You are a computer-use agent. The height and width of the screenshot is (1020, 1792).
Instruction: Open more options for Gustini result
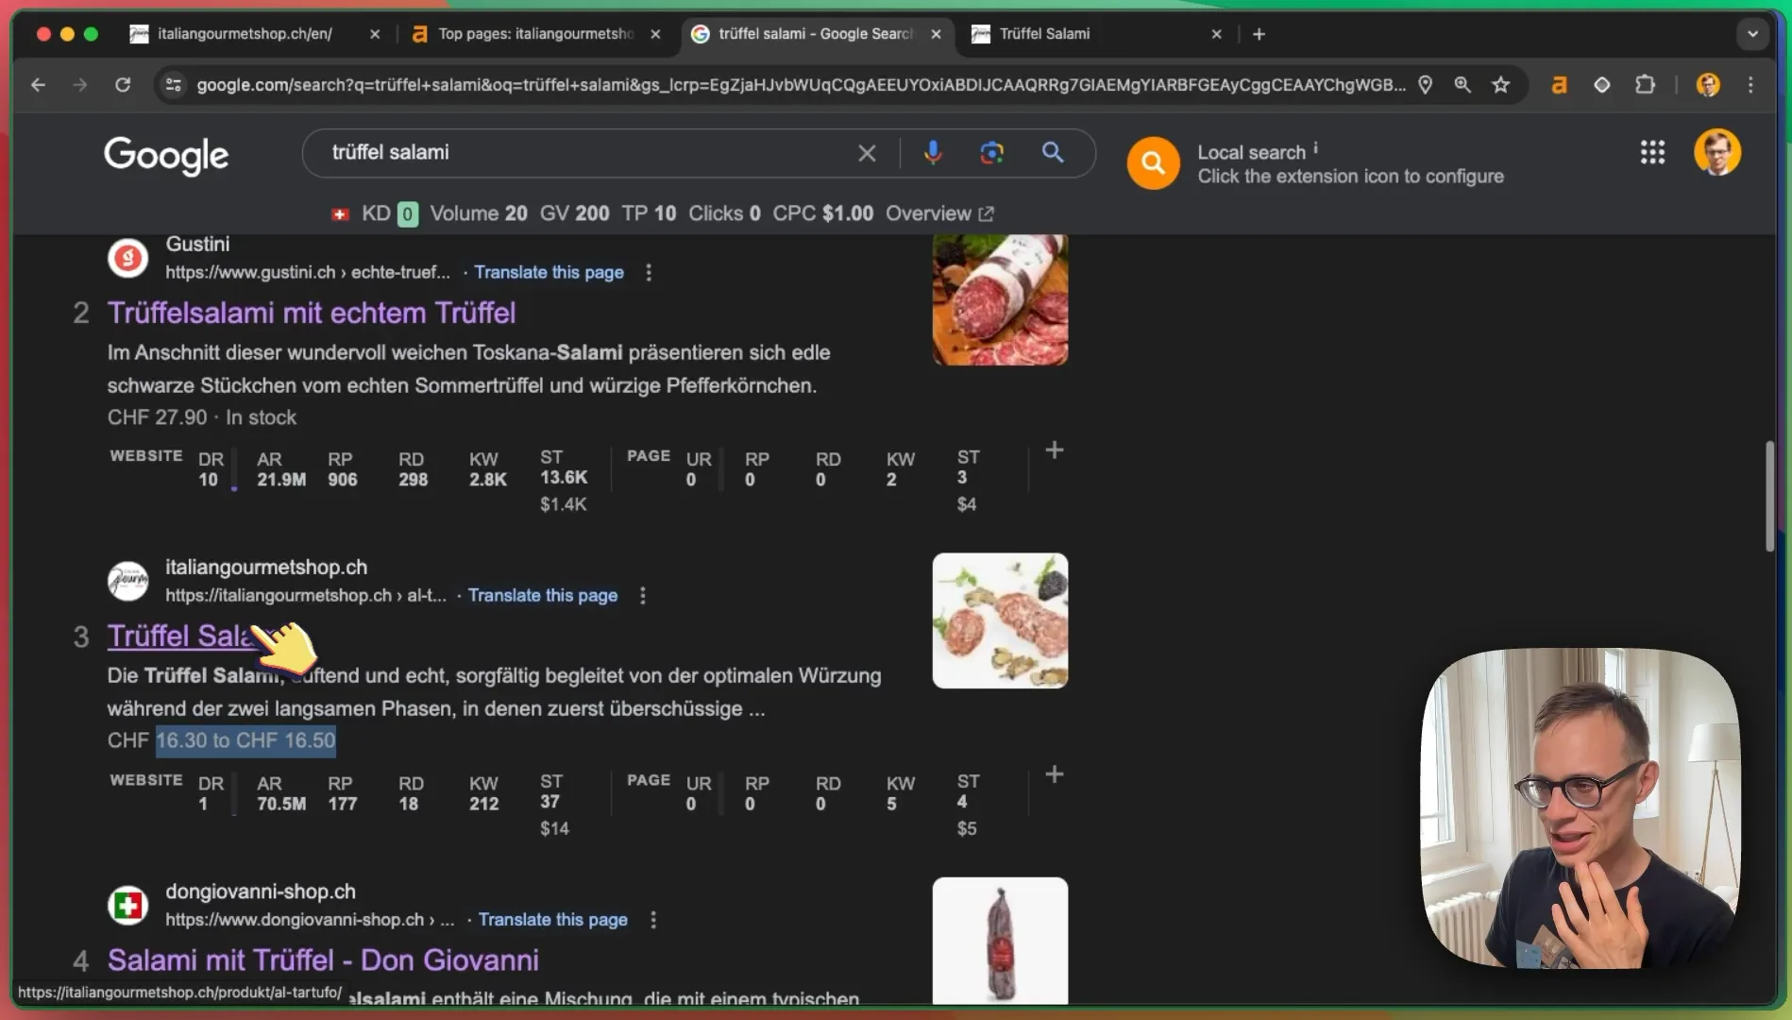(x=649, y=272)
